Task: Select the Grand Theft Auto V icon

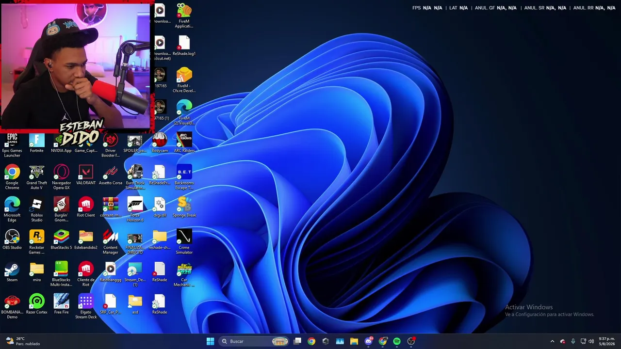Action: pyautogui.click(x=36, y=177)
